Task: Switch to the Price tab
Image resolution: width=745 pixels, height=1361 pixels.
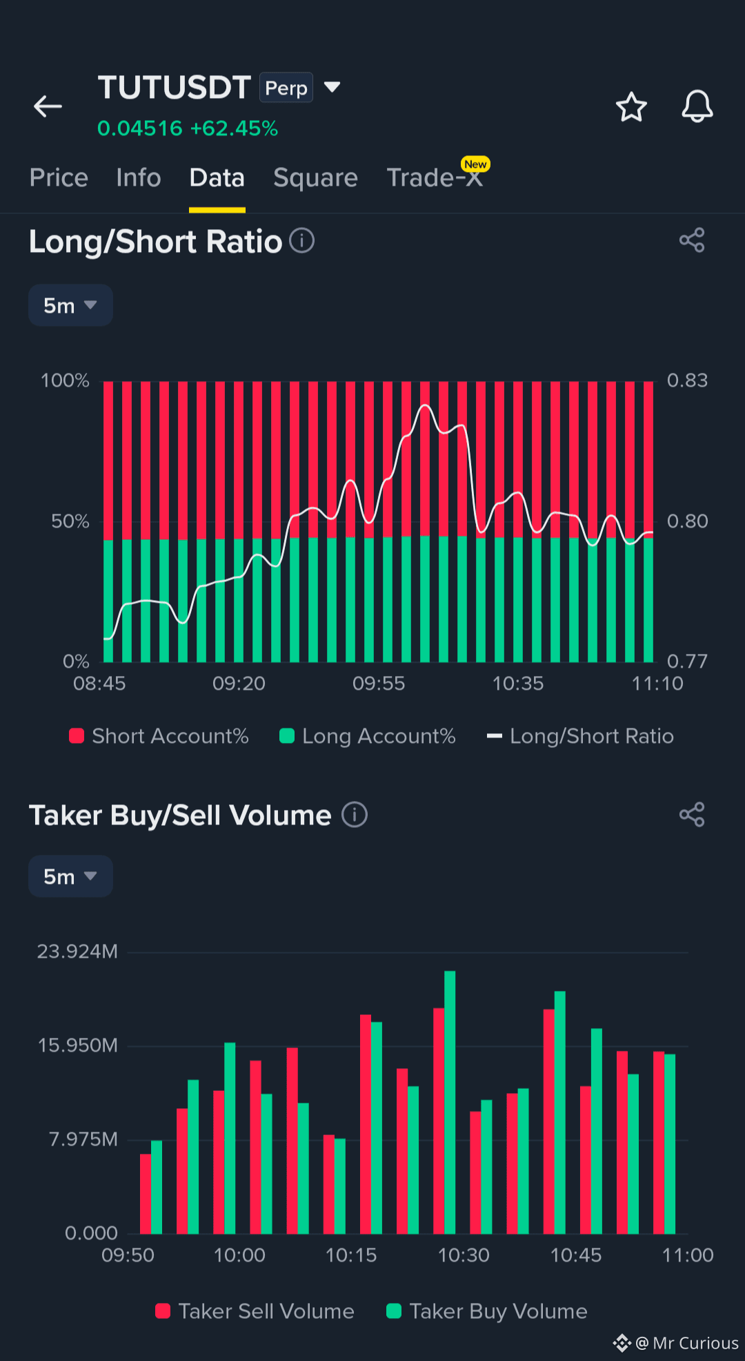Action: [59, 177]
